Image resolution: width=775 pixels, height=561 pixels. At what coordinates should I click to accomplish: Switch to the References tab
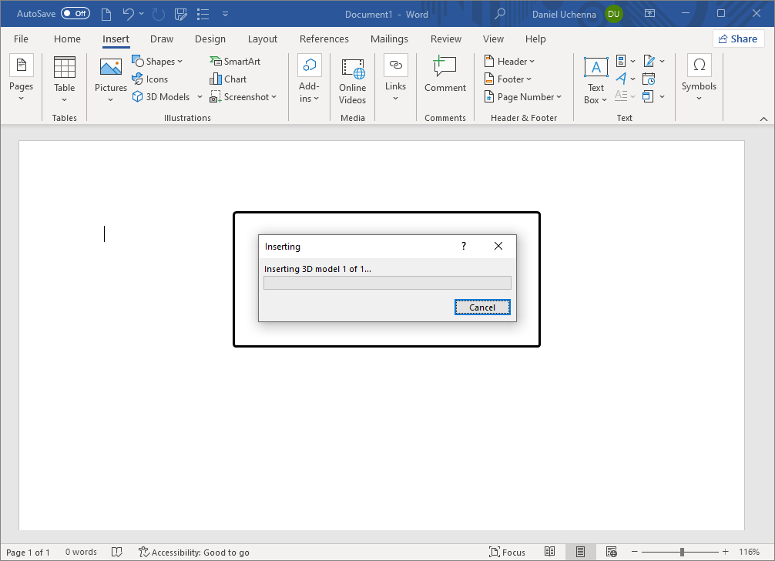click(324, 39)
